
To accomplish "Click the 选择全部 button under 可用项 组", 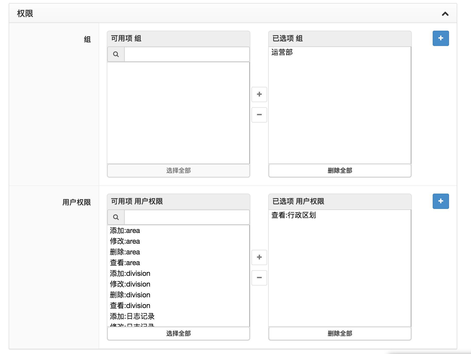I will click(179, 170).
